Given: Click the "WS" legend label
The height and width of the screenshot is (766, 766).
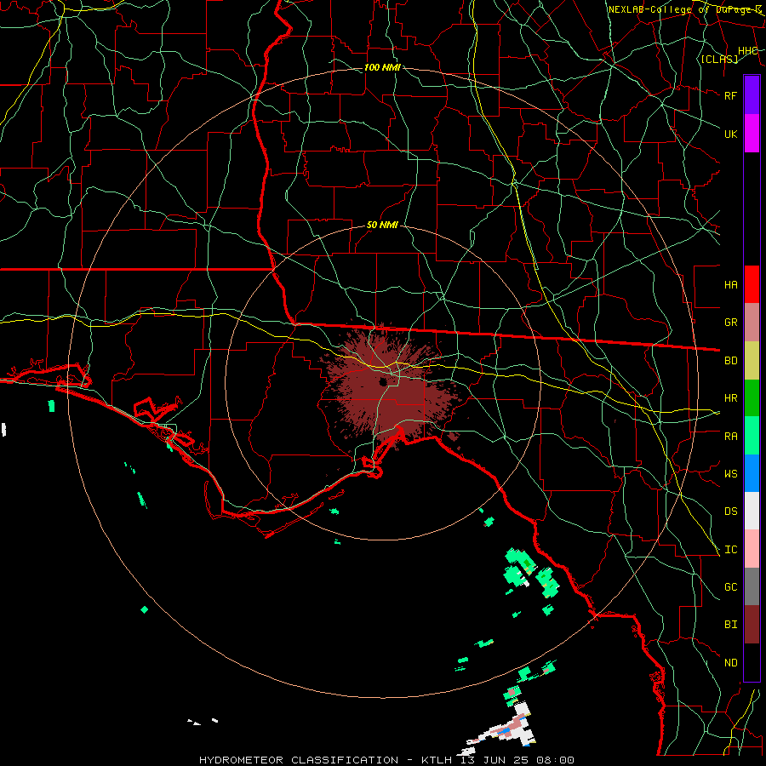Looking at the screenshot, I should [731, 474].
